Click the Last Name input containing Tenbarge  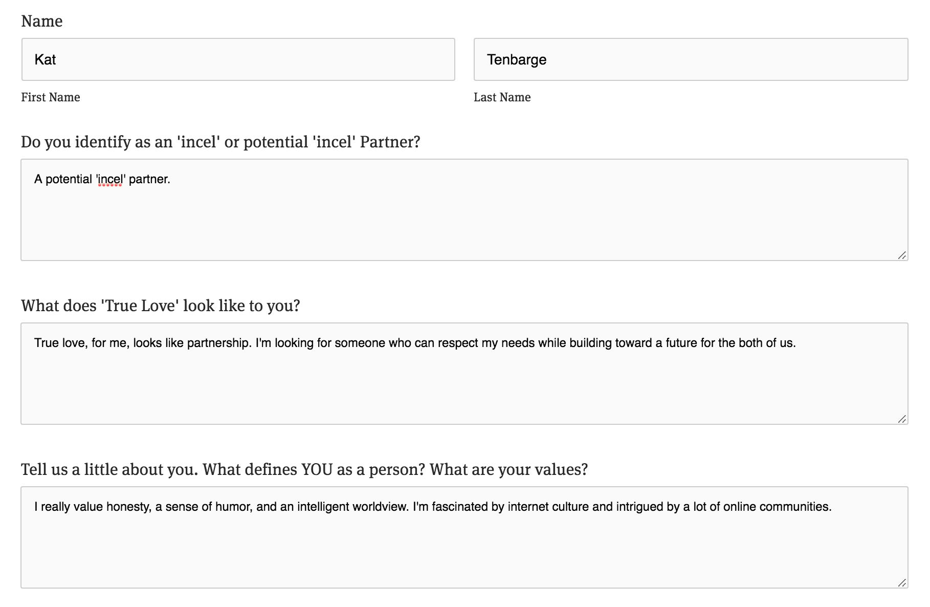[x=691, y=59]
